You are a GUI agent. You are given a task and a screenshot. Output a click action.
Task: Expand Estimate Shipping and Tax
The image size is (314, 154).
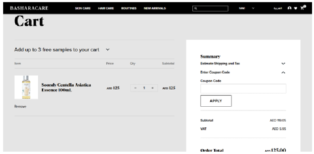(x=243, y=64)
